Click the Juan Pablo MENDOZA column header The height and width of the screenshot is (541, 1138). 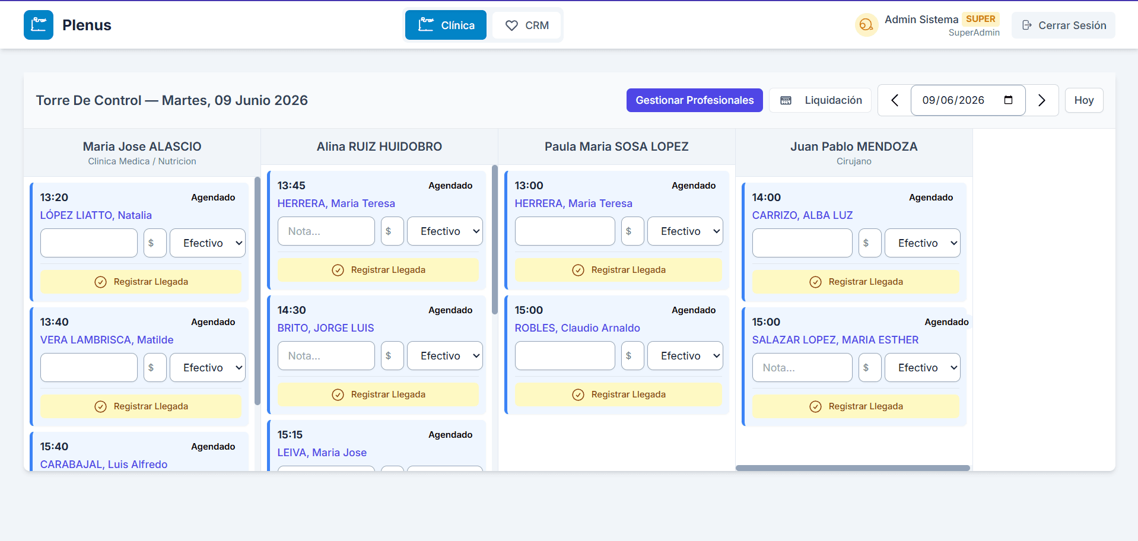click(854, 152)
